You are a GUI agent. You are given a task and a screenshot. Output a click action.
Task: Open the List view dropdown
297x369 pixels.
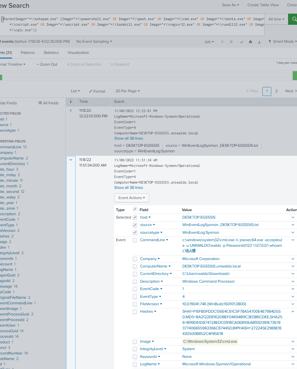(75, 91)
